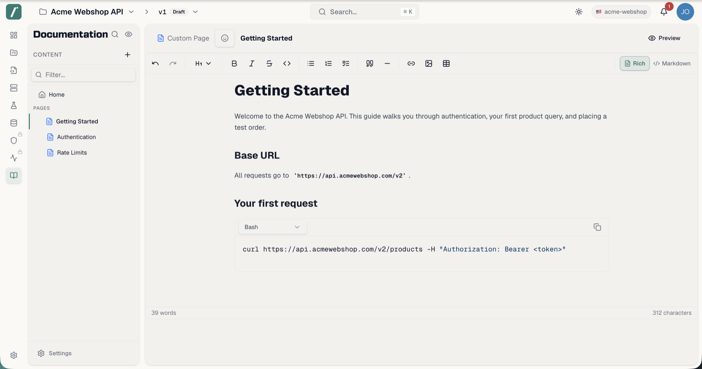Insert an image
The width and height of the screenshot is (702, 369).
(429, 64)
